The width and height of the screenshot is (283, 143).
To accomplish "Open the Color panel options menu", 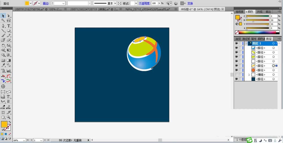I will point(279,12).
